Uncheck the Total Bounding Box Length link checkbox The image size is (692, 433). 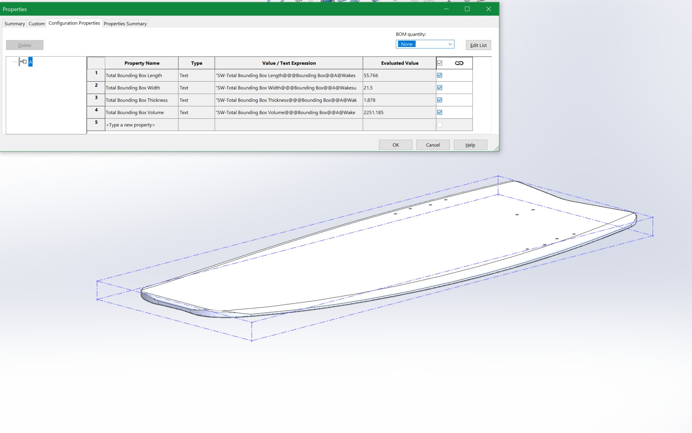(x=440, y=75)
